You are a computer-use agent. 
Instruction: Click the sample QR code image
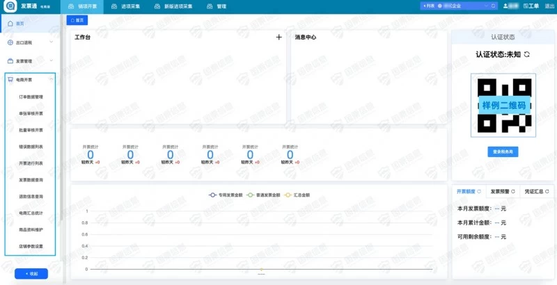(504, 106)
